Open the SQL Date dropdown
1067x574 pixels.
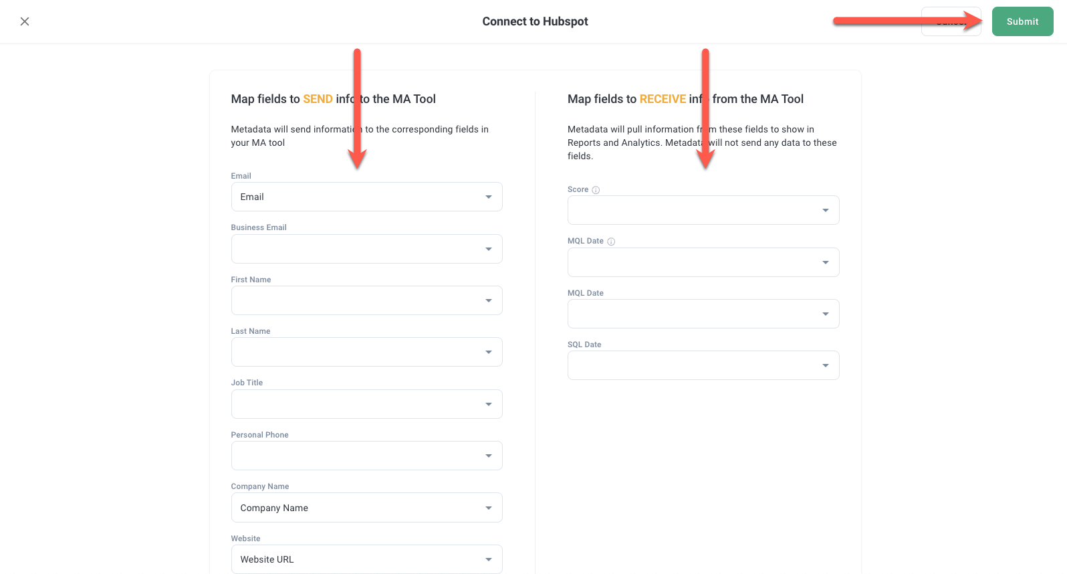(703, 365)
